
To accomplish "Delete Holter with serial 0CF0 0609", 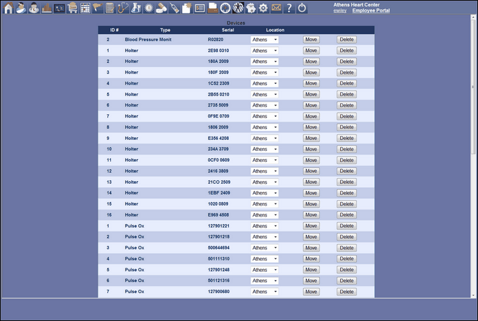I will 347,160.
